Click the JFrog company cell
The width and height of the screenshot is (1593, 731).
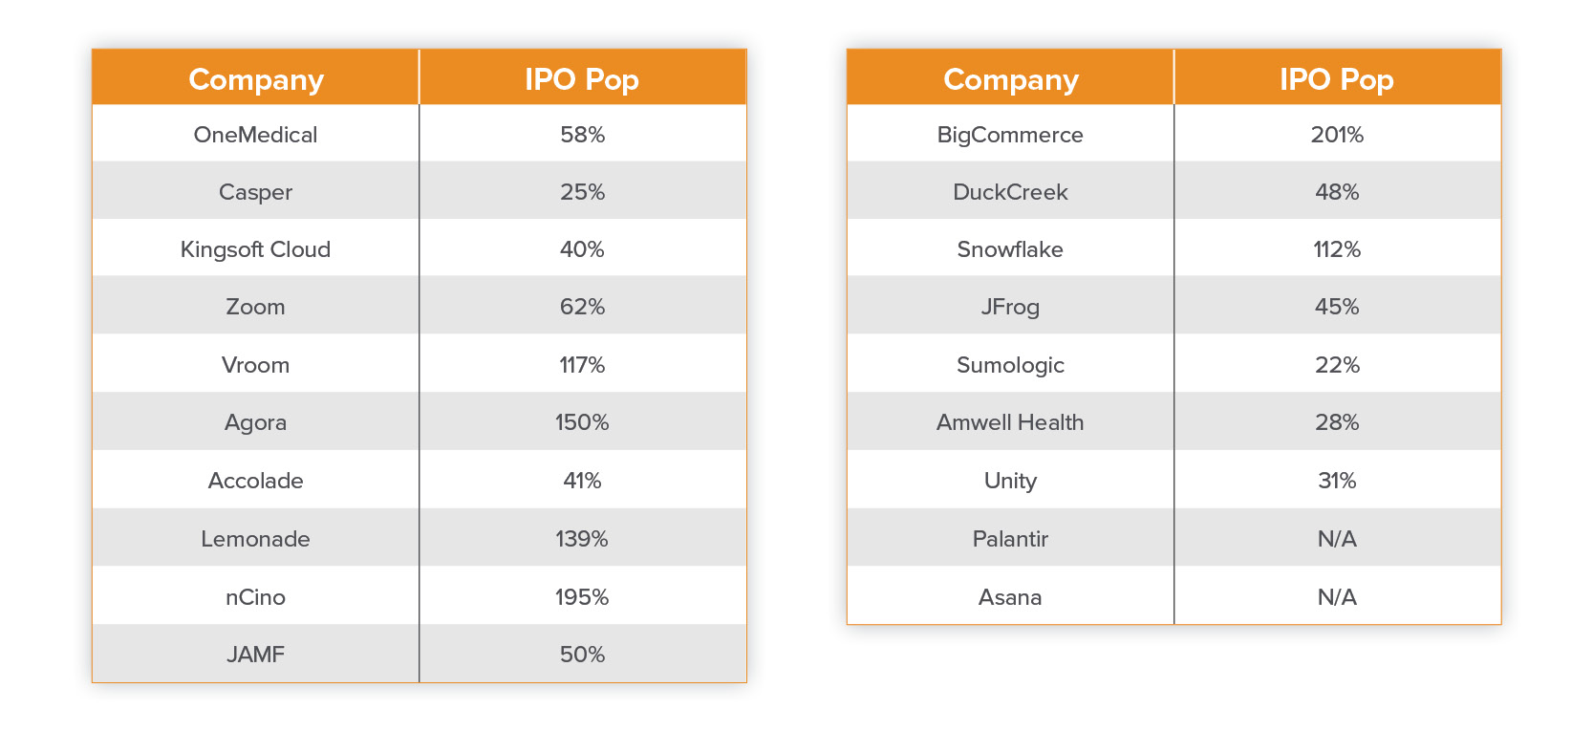[1010, 307]
